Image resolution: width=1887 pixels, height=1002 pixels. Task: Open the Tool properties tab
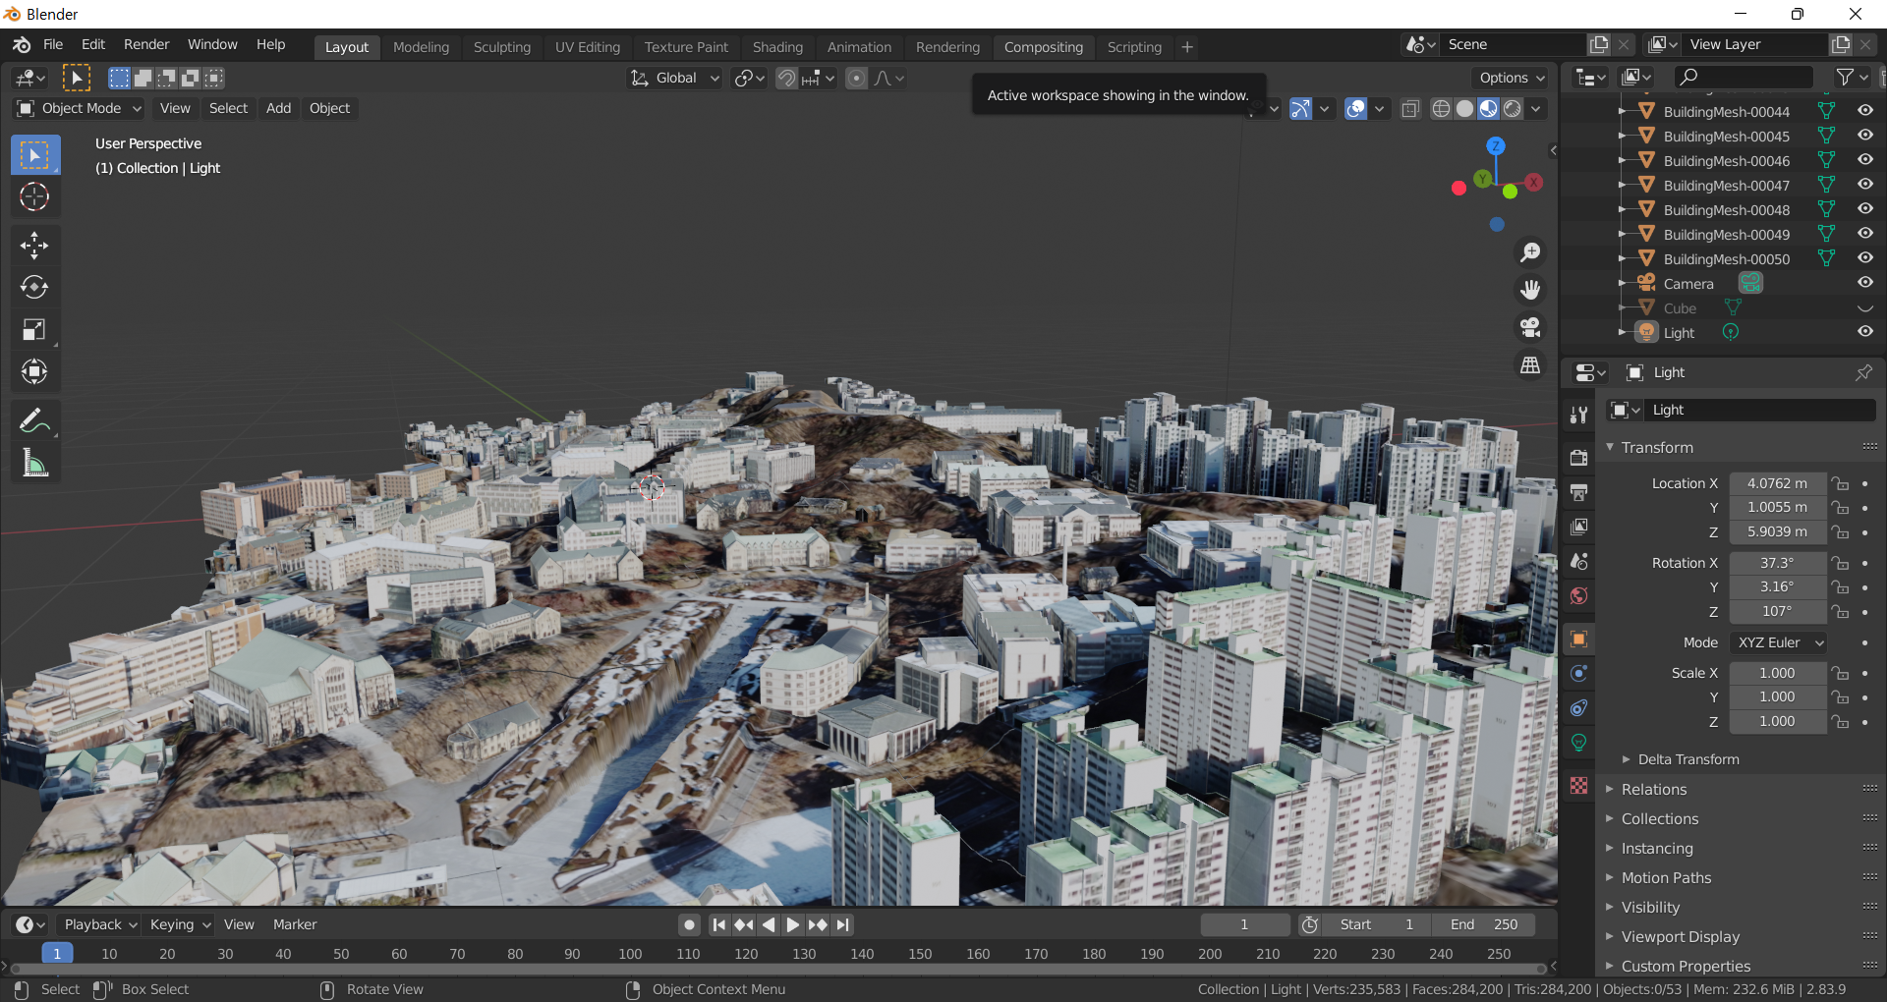(x=1579, y=416)
